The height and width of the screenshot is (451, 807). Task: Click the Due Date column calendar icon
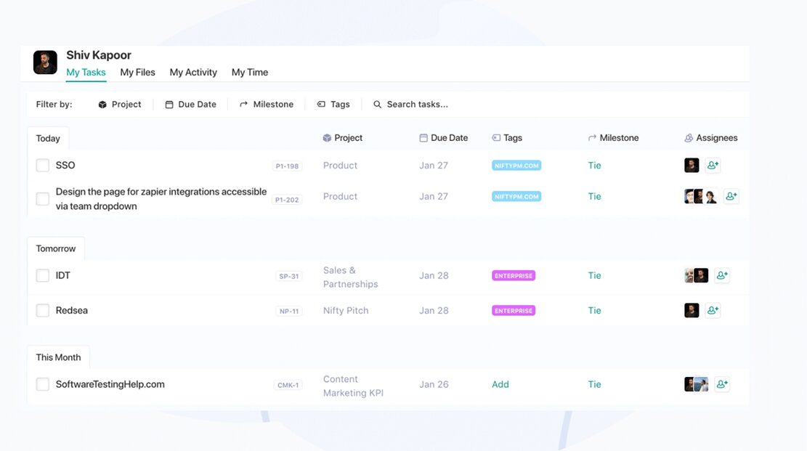tap(423, 138)
